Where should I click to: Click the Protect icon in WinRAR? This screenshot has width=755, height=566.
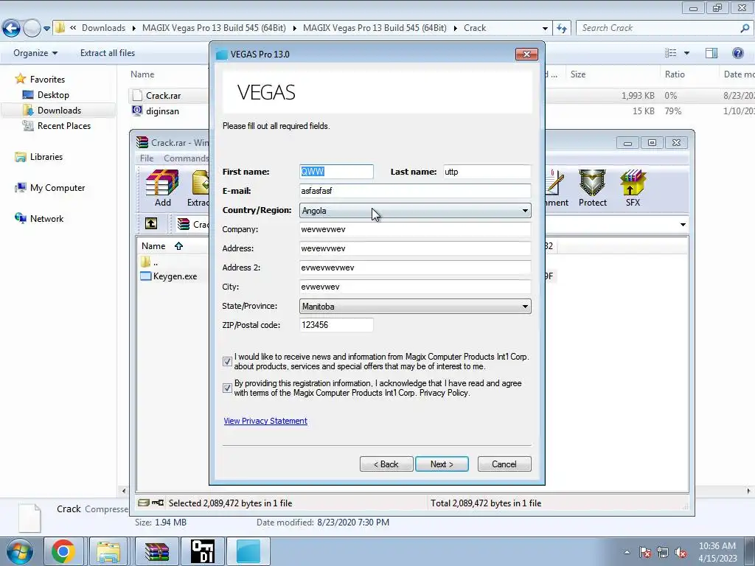(x=592, y=188)
